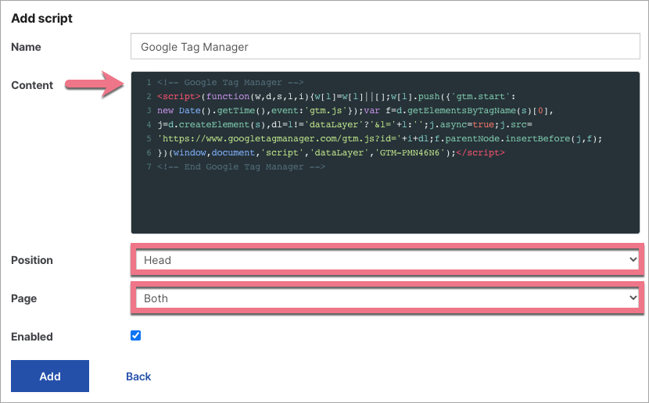Screen dimensions: 649x403
Task: Click code line starting with <script>(function
Action: coord(336,96)
